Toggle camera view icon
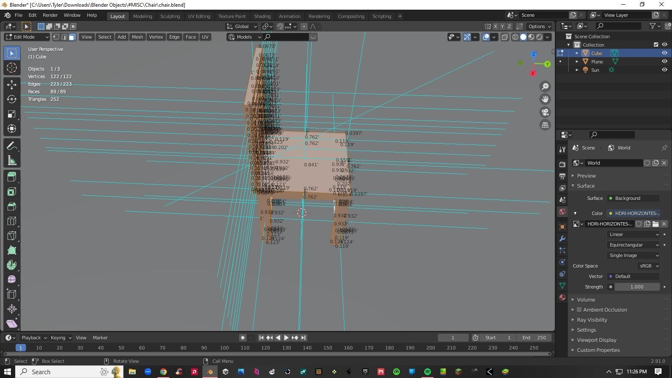672x378 pixels. click(545, 112)
